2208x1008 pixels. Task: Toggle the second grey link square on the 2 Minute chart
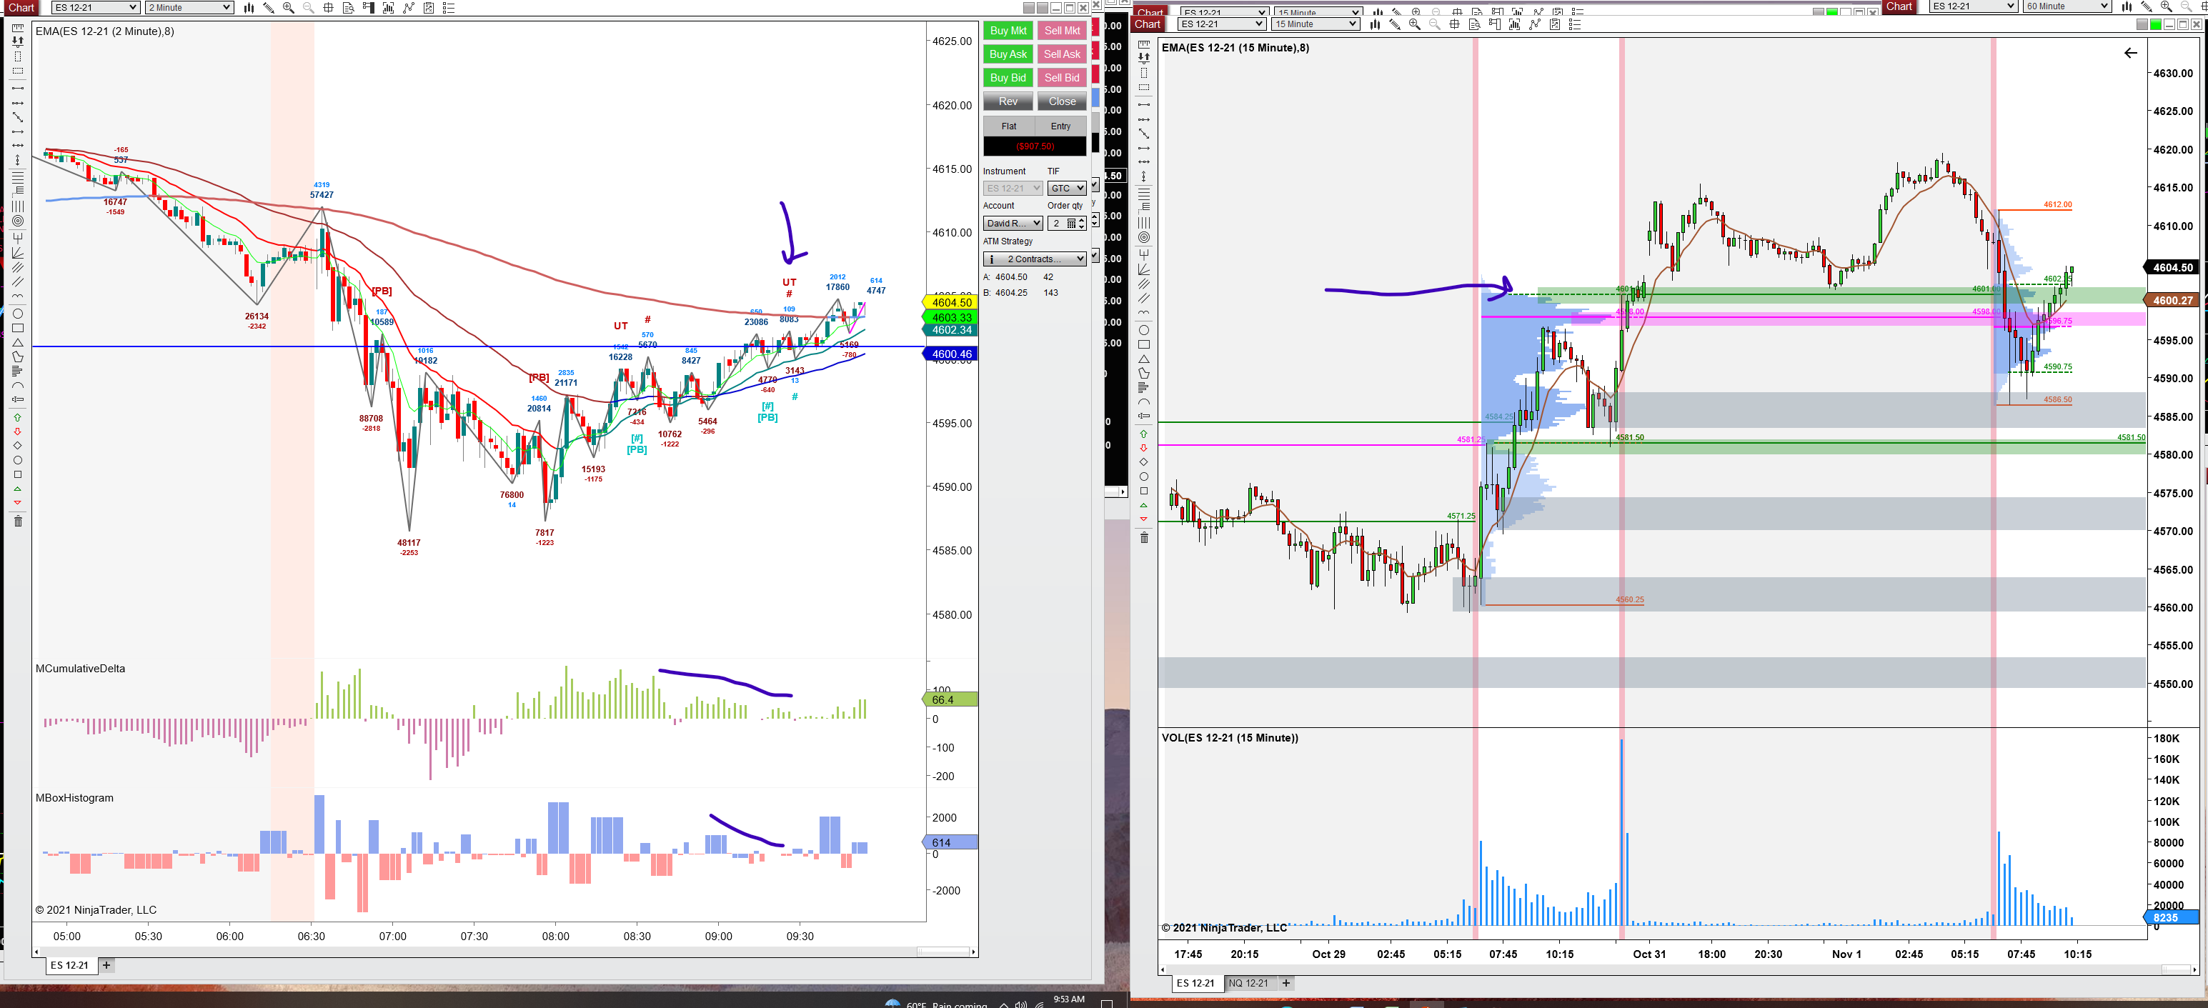1043,8
